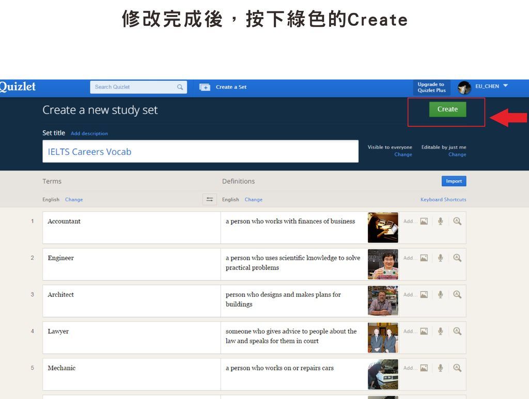529x399 pixels.
Task: Click the microphone icon for Mechanic
Action: pos(440,369)
